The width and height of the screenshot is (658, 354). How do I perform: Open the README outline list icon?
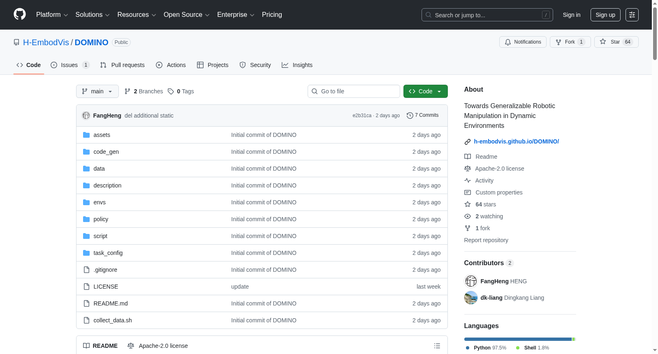coord(437,346)
